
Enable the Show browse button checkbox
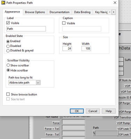click(8, 94)
